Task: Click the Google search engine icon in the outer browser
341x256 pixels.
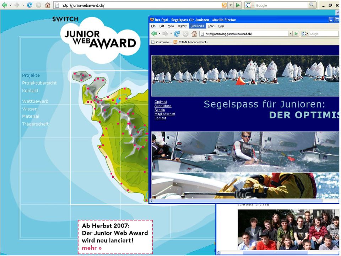Action: [248, 5]
